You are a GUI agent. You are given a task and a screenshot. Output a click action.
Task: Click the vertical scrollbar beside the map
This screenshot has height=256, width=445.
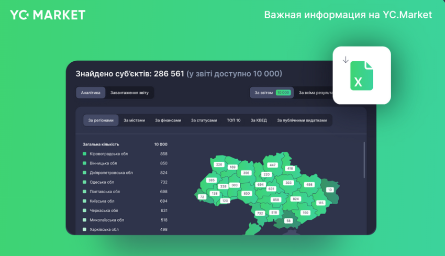pos(364,160)
